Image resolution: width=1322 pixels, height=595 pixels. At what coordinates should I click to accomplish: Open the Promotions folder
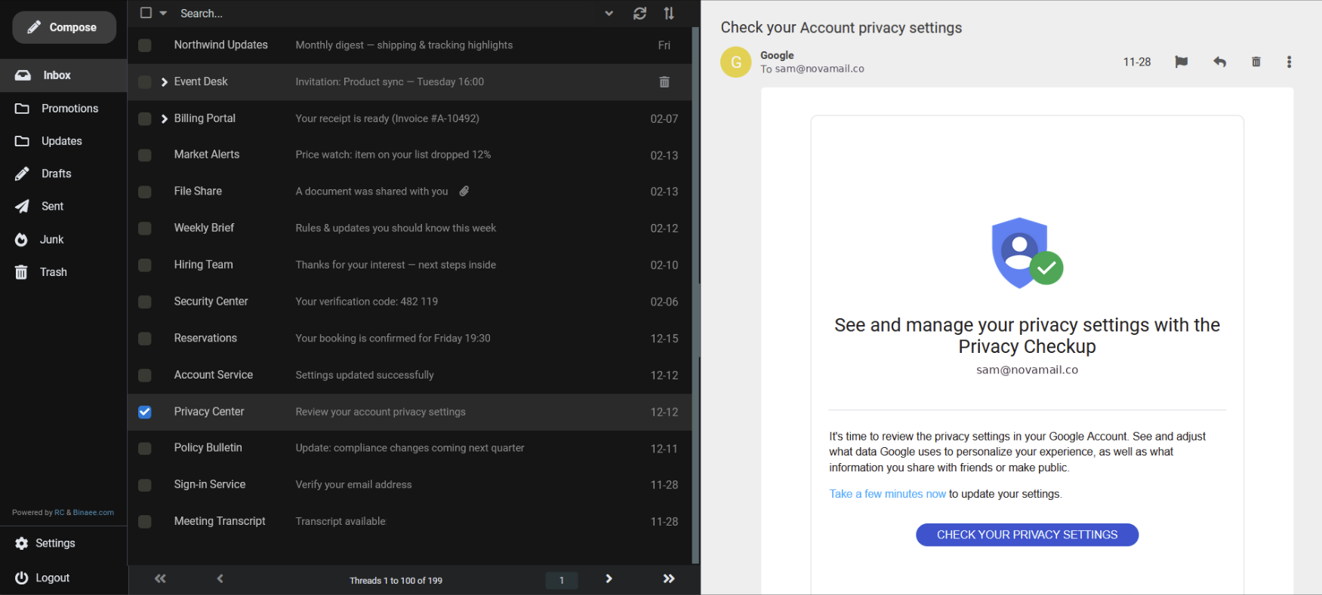tap(69, 109)
